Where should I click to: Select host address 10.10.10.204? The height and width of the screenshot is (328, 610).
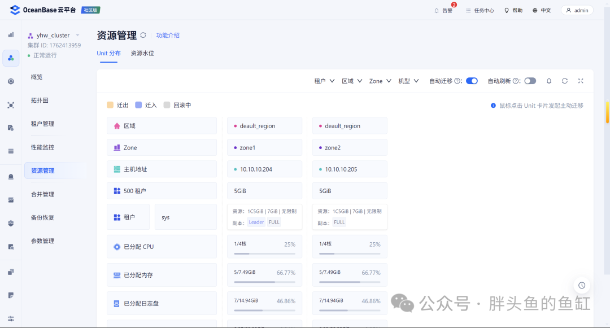click(x=264, y=169)
